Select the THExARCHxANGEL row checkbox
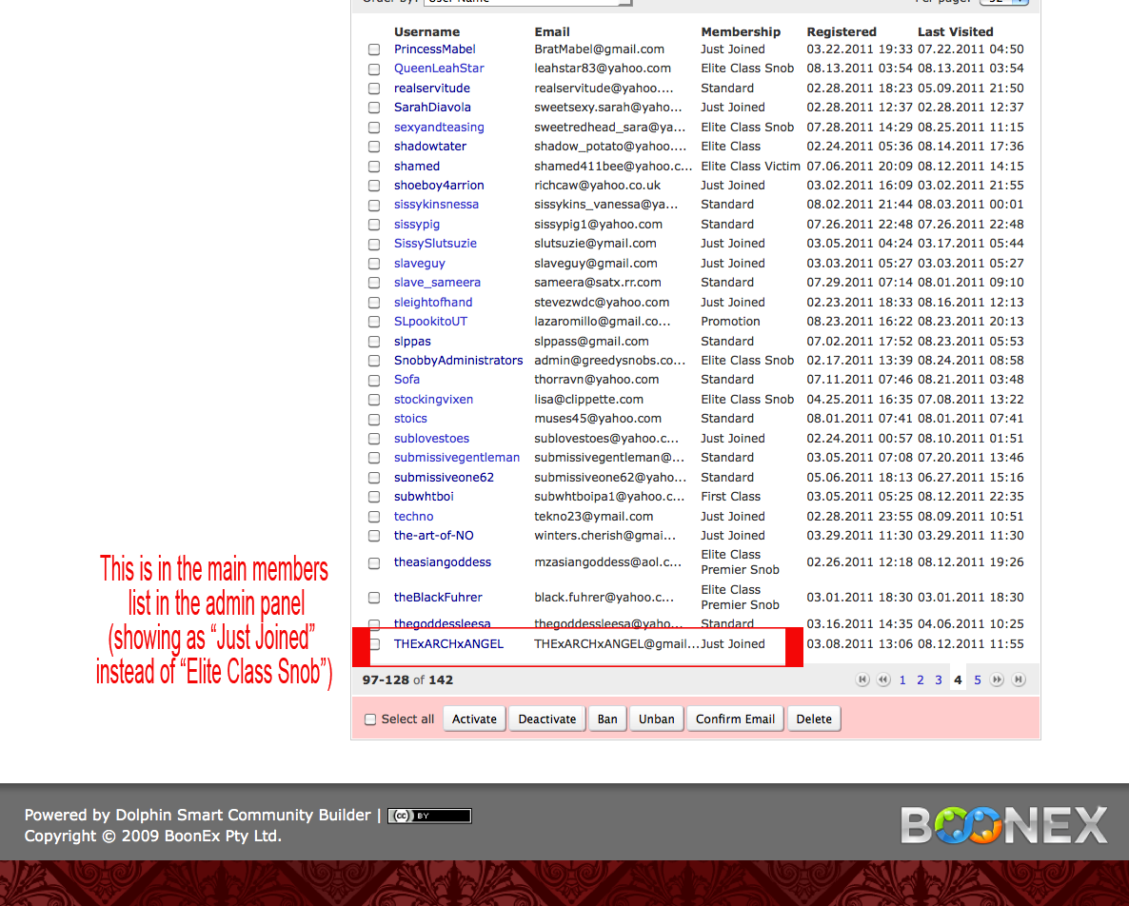 click(374, 644)
